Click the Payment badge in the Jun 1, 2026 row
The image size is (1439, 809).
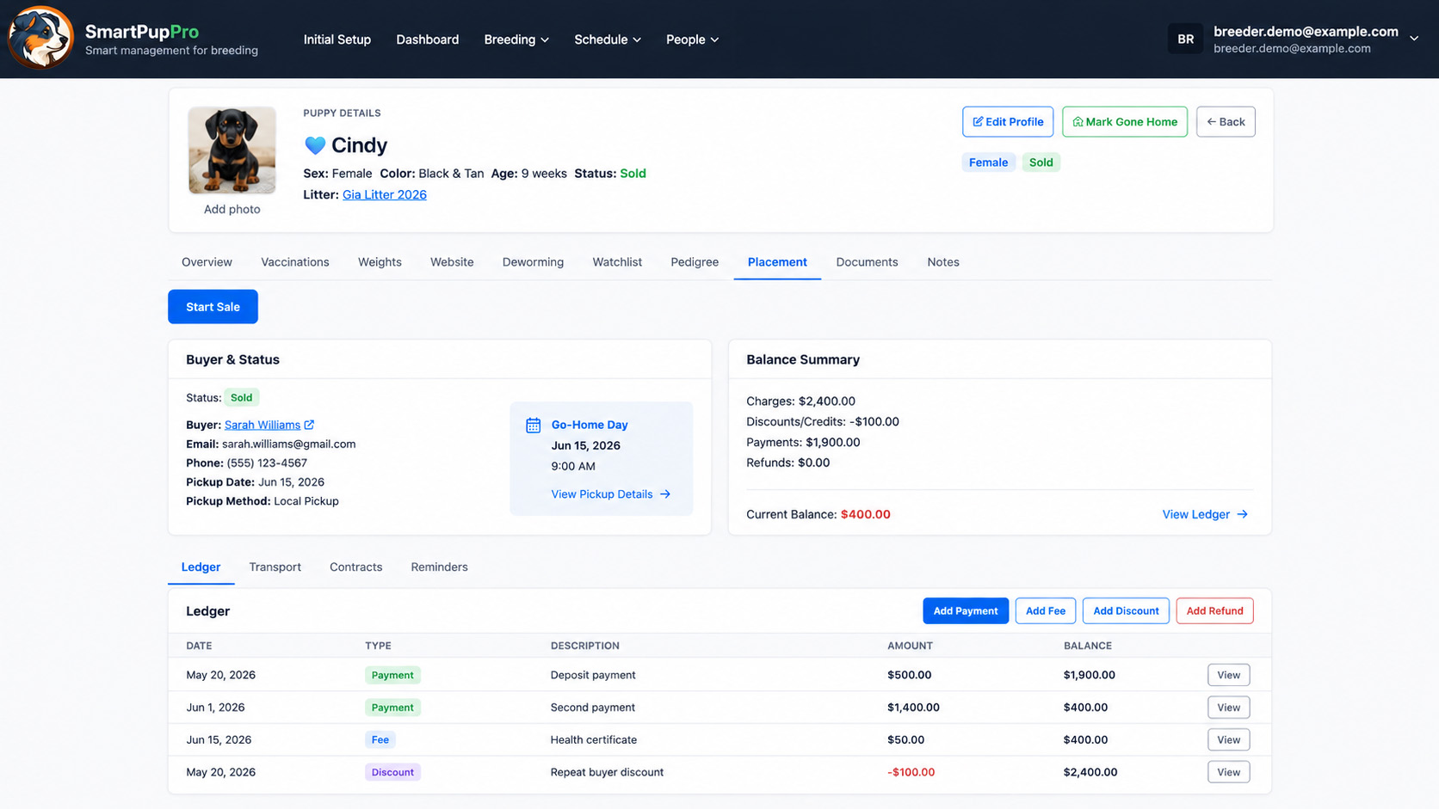(x=392, y=708)
